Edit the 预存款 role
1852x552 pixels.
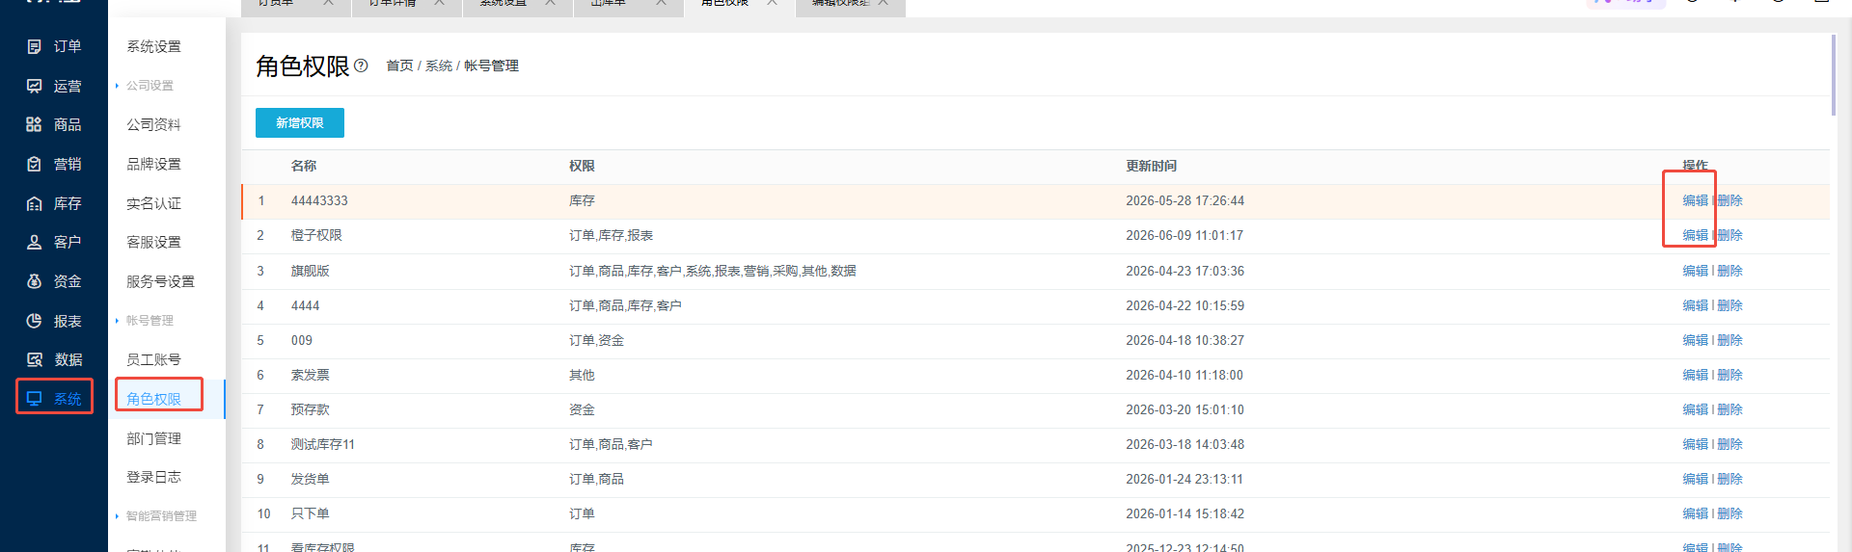(1695, 409)
